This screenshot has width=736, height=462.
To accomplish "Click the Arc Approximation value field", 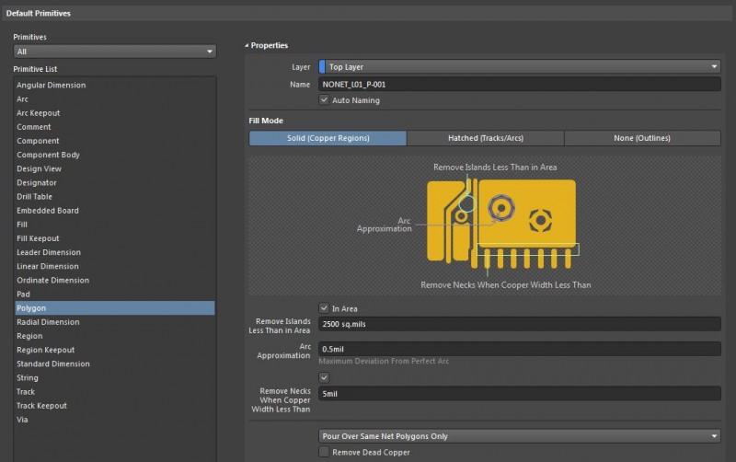I will coord(519,349).
